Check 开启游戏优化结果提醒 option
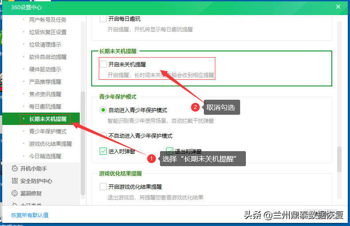The width and height of the screenshot is (350, 226). point(103,187)
